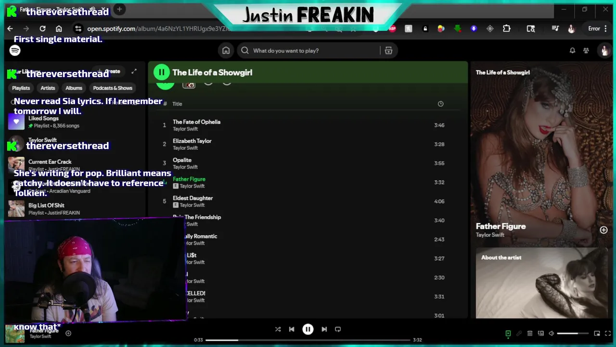Open Spotify profile avatar menu
The height and width of the screenshot is (347, 616).
(x=604, y=51)
